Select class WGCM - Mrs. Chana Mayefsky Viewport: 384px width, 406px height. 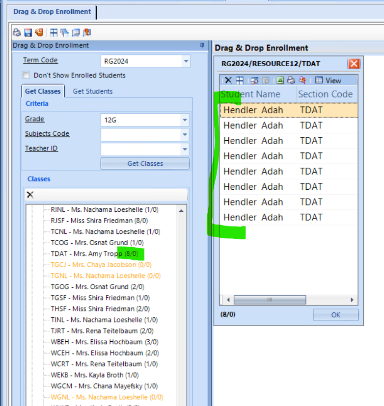click(x=104, y=386)
